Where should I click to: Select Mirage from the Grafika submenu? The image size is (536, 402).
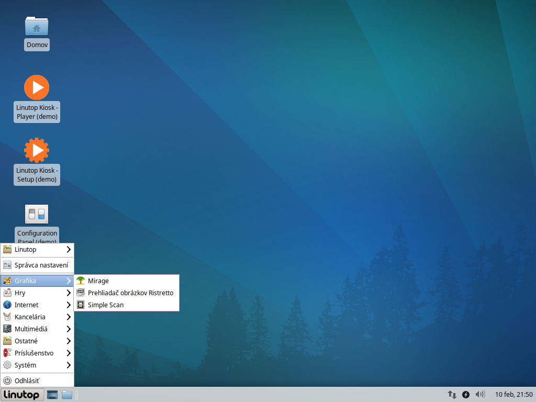(x=127, y=281)
